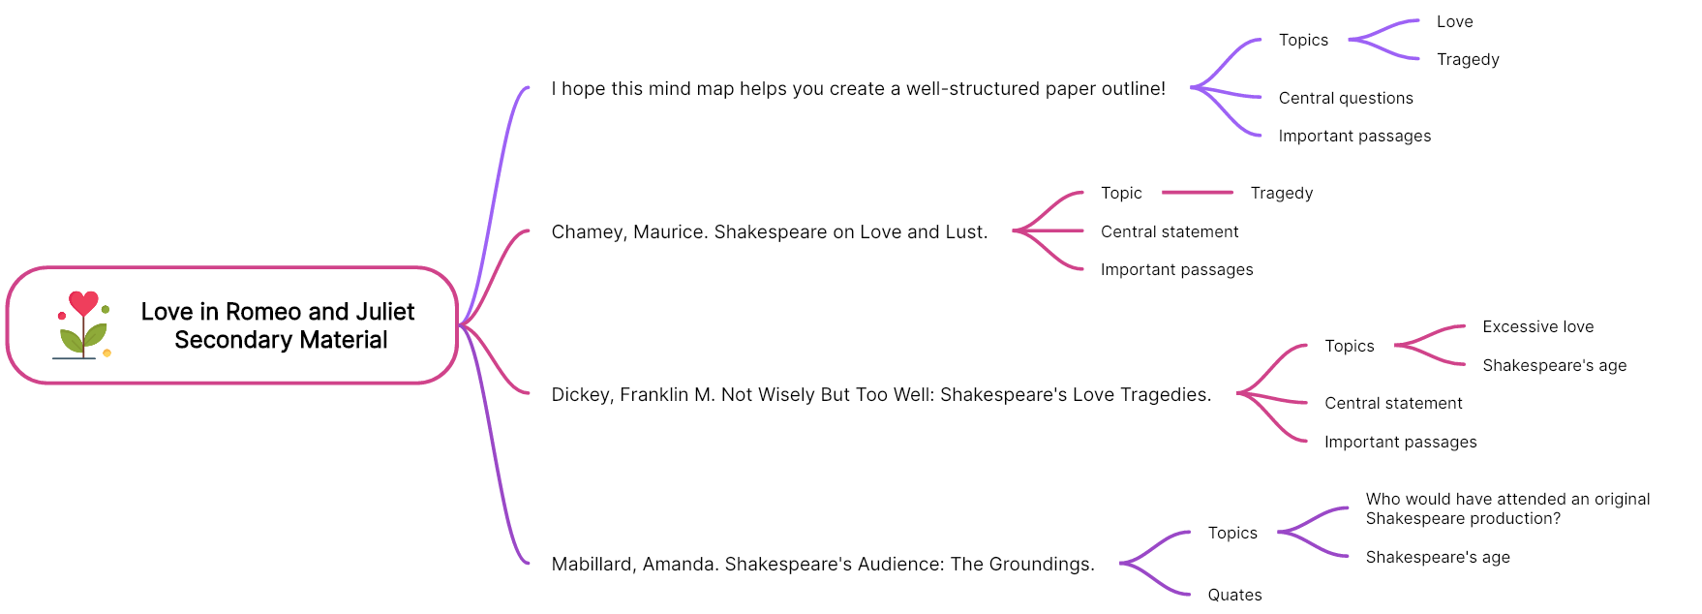1702x614 pixels.
Task: Click the Central questions node
Action: 1346,98
